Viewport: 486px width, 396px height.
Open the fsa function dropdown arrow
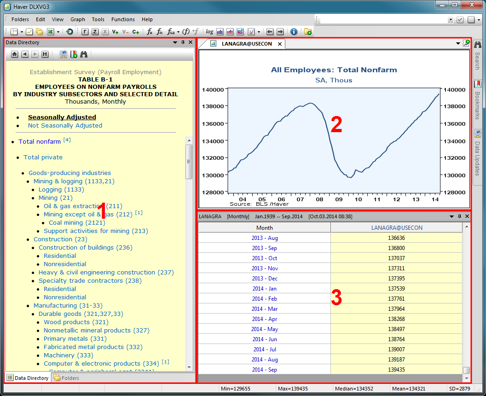(178, 32)
